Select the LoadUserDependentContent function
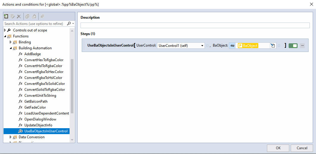Image resolution: width=316 pixels, height=154 pixels. (x=47, y=113)
